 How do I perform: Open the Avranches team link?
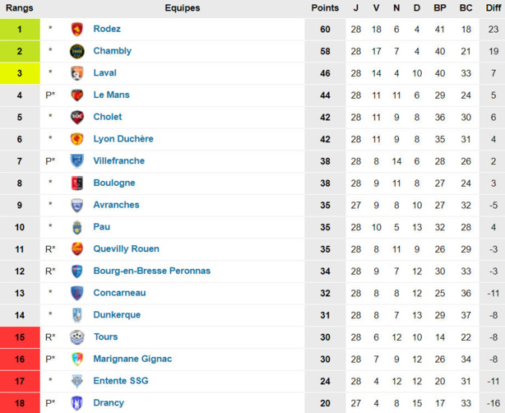click(116, 205)
